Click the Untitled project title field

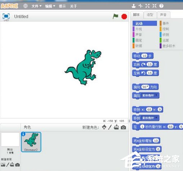point(21,17)
